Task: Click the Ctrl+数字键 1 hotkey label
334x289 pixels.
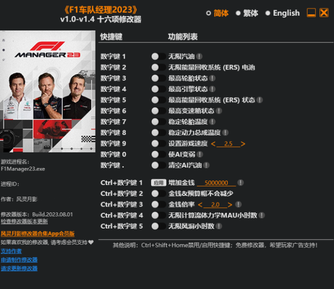Action: [x=121, y=183]
